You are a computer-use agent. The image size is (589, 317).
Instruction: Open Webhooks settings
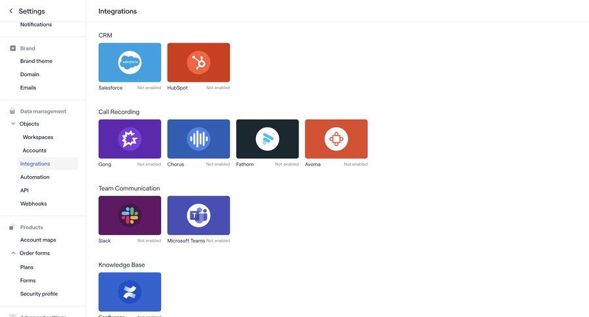tap(33, 204)
